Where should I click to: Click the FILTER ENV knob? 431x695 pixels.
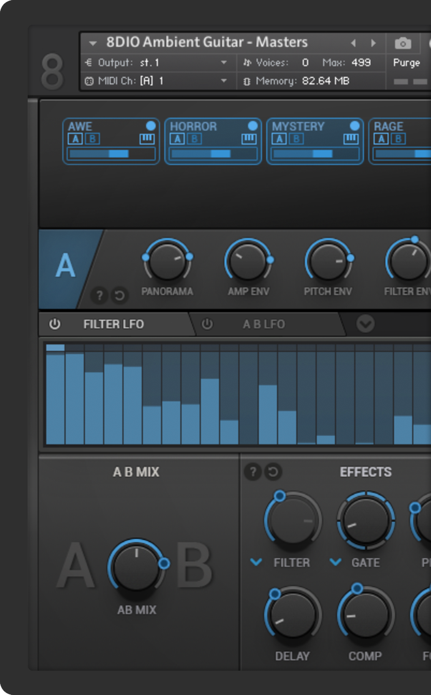coord(408,261)
